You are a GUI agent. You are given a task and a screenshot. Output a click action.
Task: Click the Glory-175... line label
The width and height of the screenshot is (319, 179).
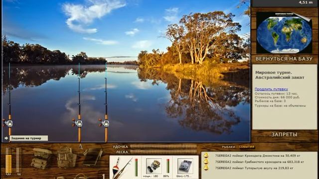pyautogui.click(x=184, y=176)
